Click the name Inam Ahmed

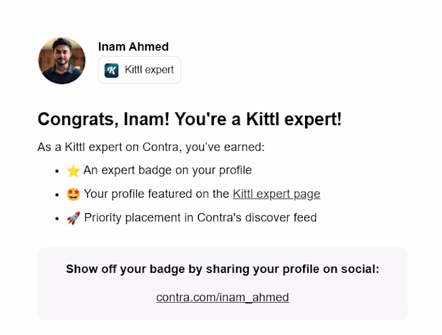pyautogui.click(x=133, y=47)
